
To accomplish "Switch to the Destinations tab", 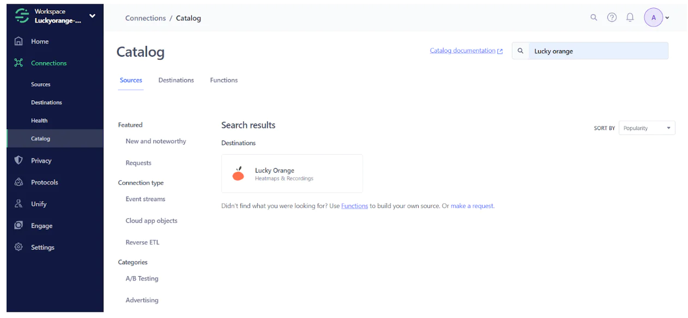I will [x=176, y=80].
